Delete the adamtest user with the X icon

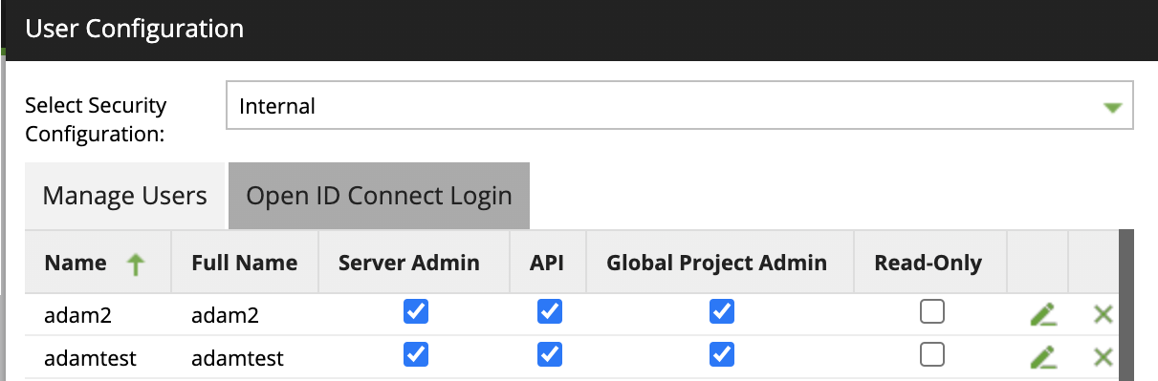pyautogui.click(x=1103, y=358)
